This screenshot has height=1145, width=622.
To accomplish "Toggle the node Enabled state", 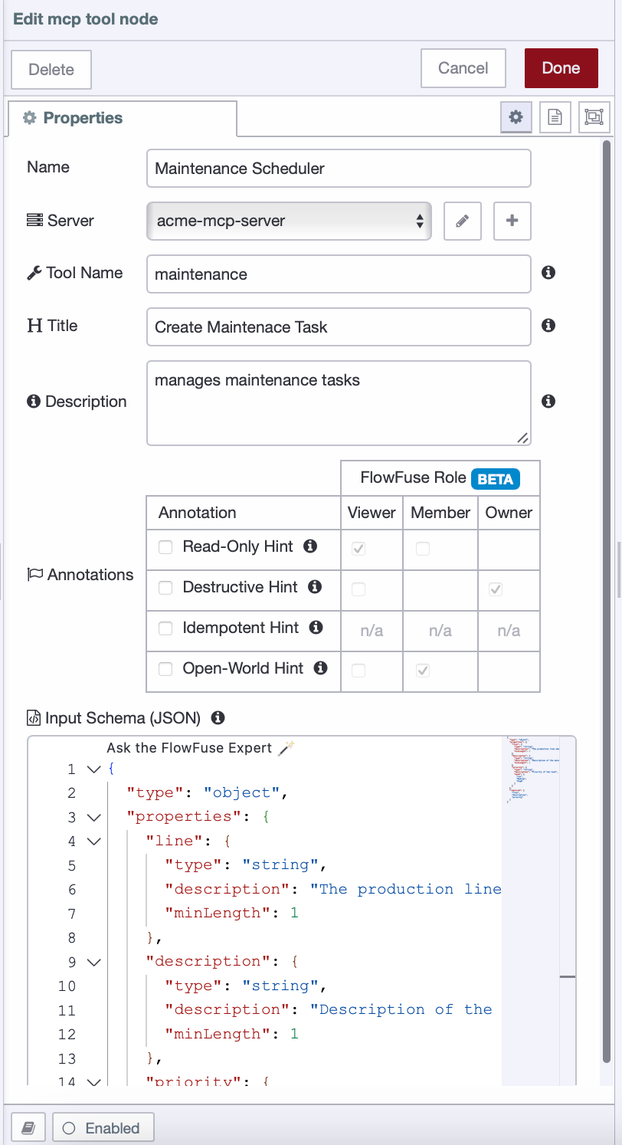I will pyautogui.click(x=103, y=1127).
